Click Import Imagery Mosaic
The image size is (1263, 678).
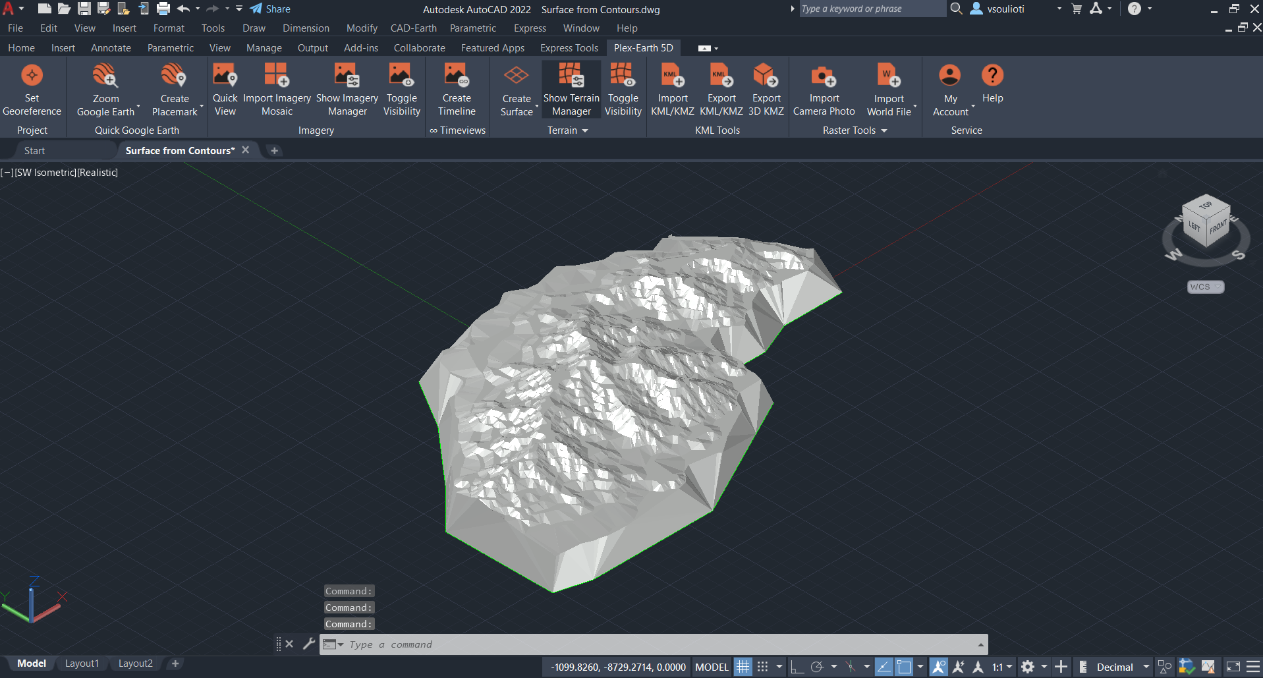click(x=277, y=90)
